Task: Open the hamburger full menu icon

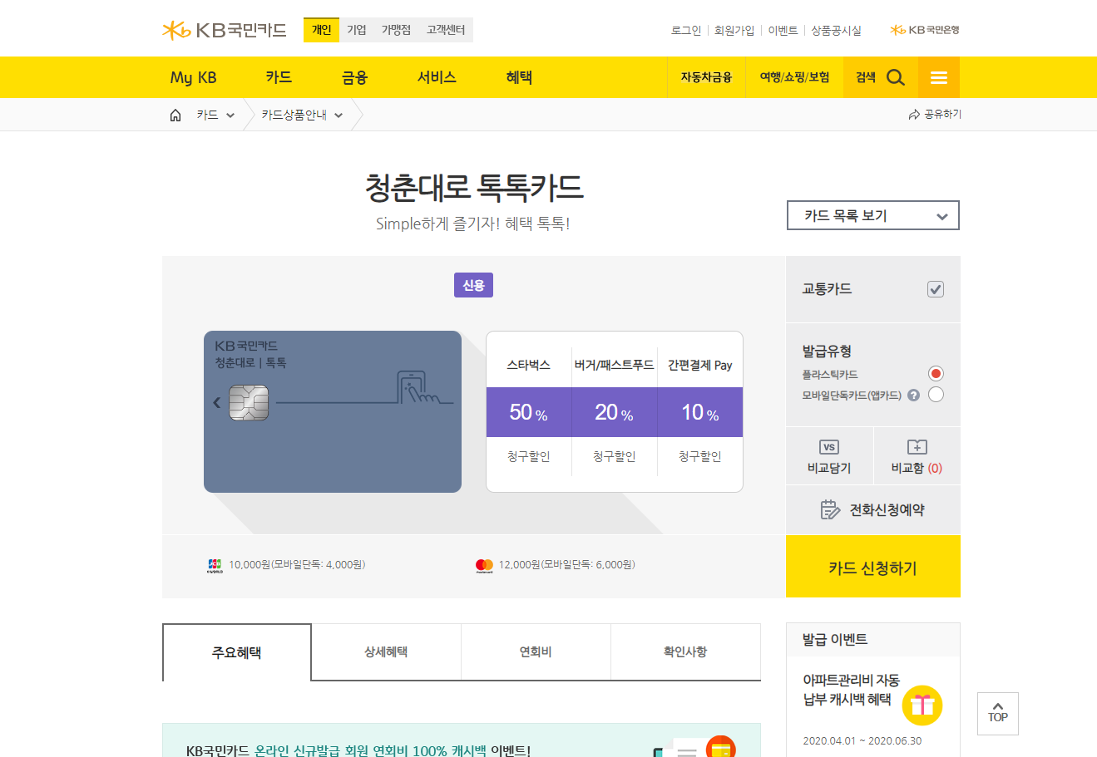Action: (x=939, y=77)
